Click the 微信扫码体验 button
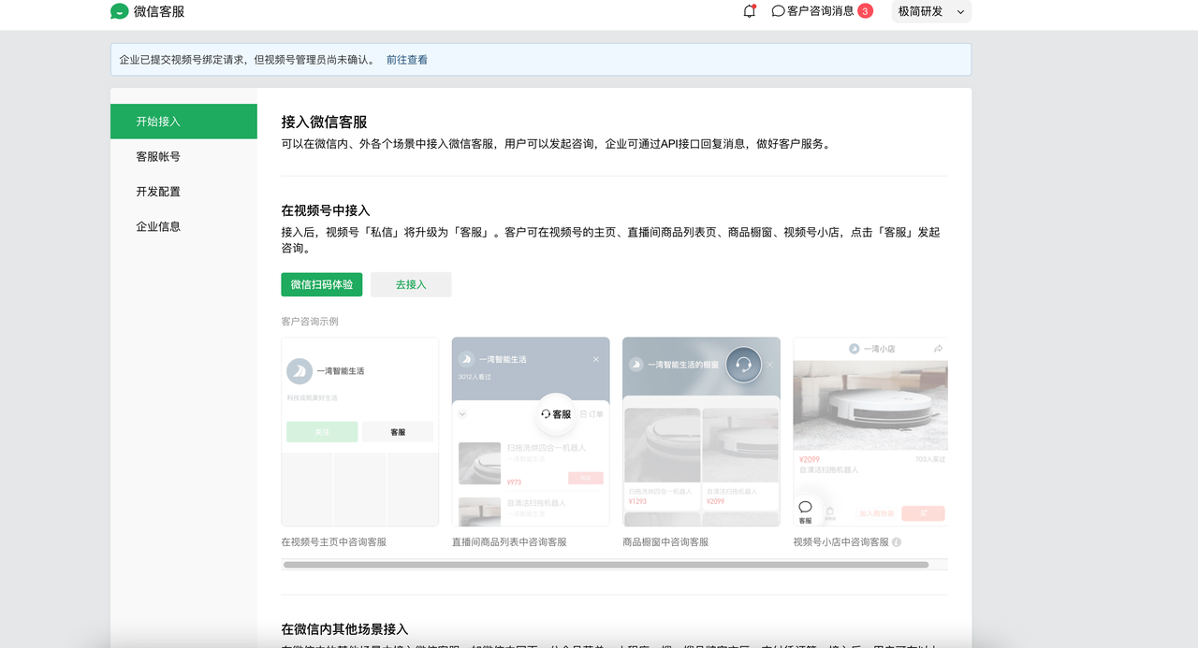Image resolution: width=1198 pixels, height=648 pixels. click(x=321, y=284)
